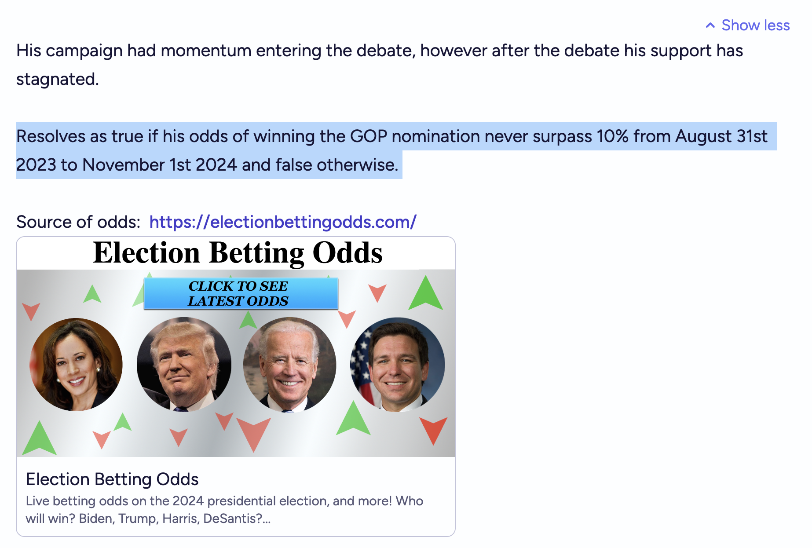Click the chevron-up icon beside Show less
Viewport: 812px width, 548px height.
coord(710,26)
